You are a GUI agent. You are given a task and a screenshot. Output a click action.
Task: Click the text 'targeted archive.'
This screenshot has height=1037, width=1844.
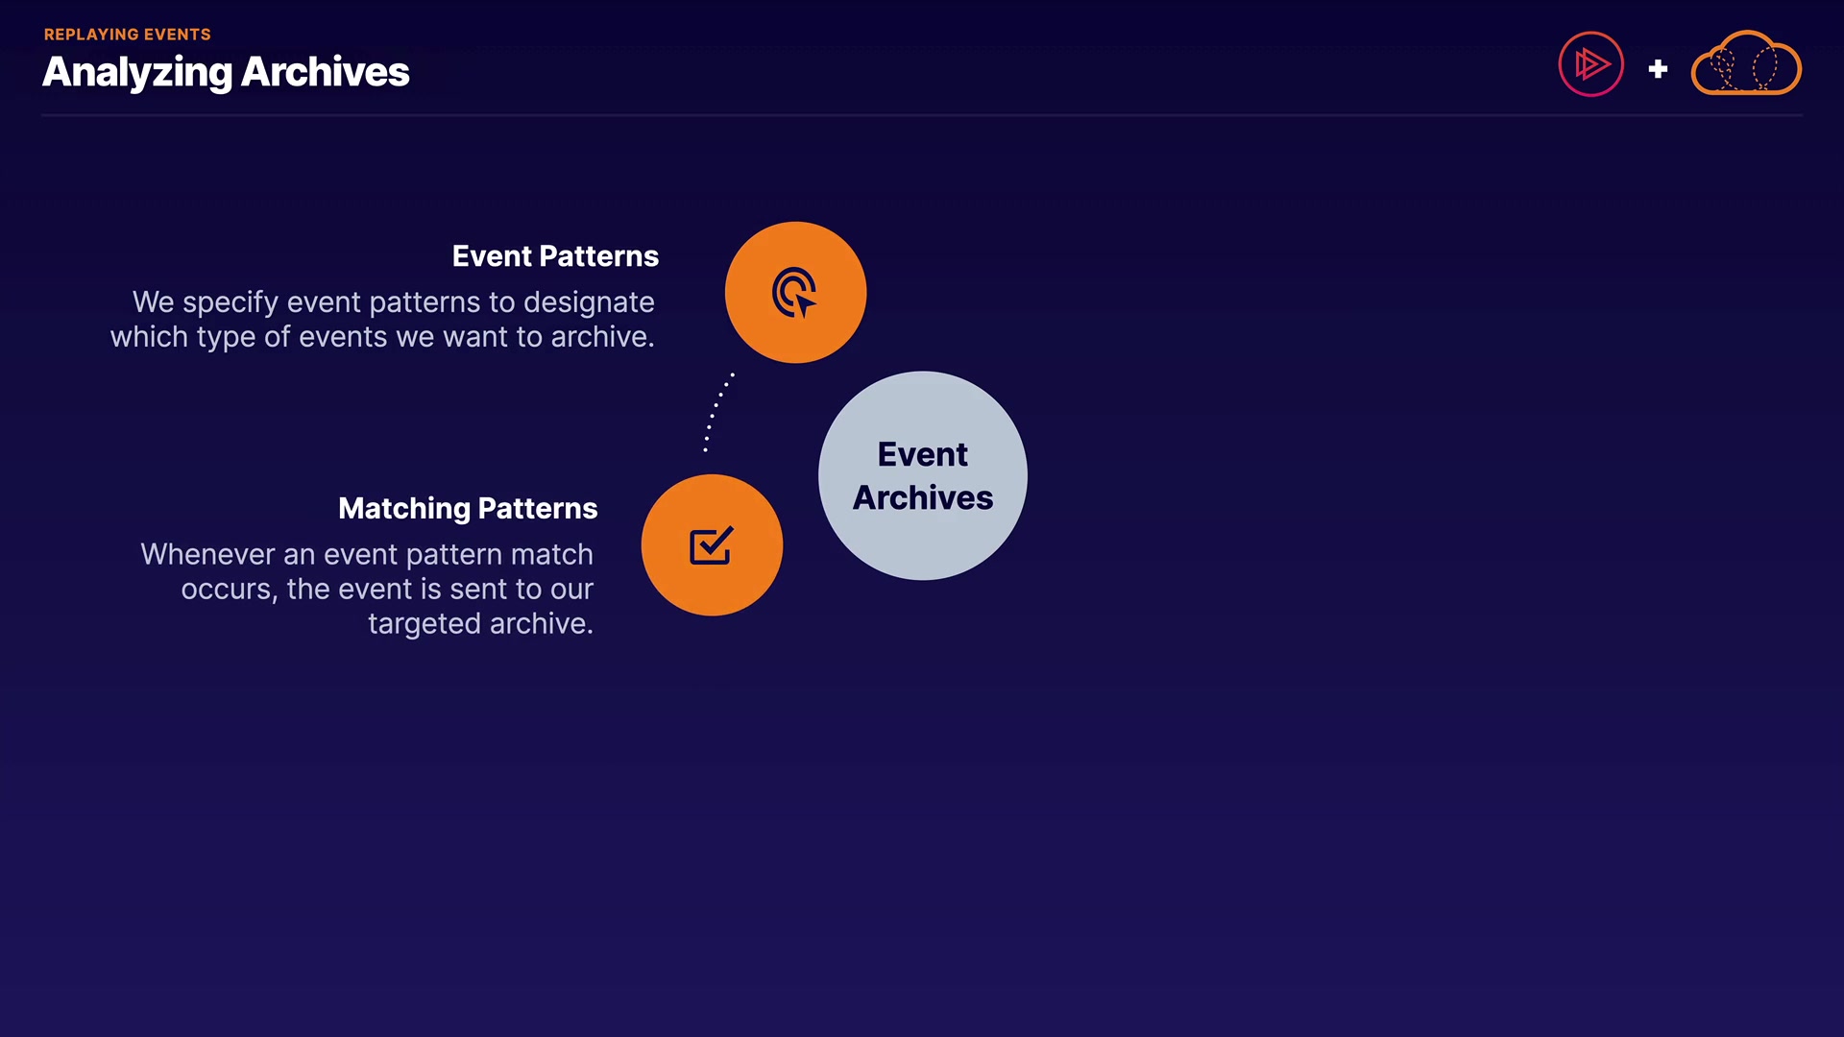[x=480, y=624]
